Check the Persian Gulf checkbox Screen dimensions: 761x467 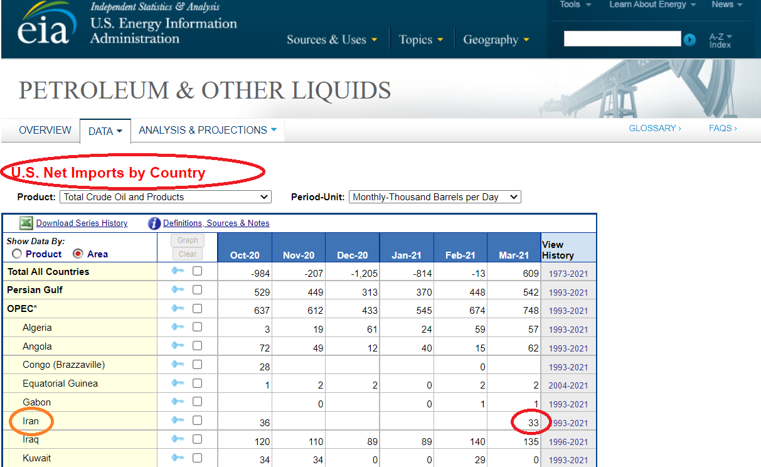[x=197, y=290]
